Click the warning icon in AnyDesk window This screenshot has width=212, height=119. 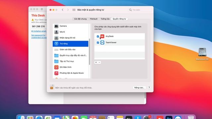pos(32,20)
